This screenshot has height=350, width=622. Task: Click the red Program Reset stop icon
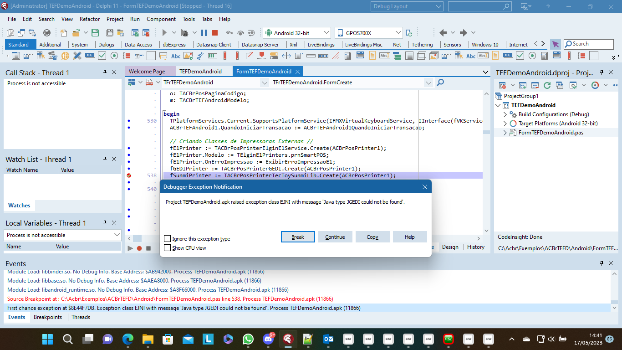point(215,33)
